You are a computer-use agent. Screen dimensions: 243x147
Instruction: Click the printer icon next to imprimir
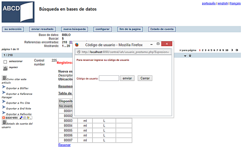pos(5,68)
